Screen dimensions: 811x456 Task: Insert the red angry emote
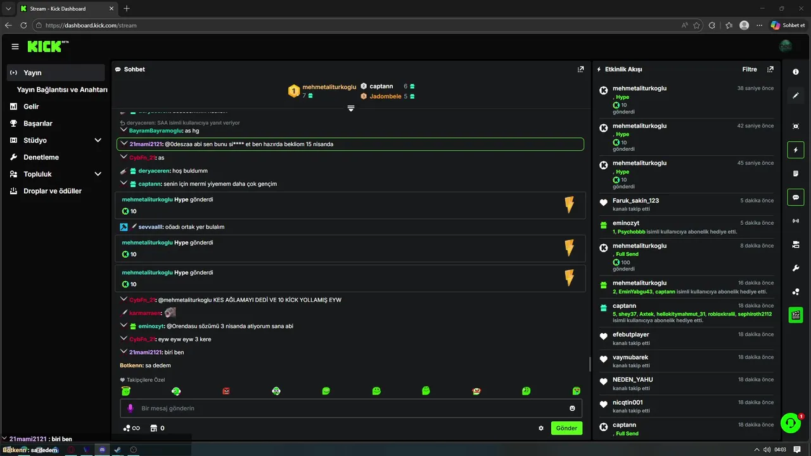pos(226,391)
